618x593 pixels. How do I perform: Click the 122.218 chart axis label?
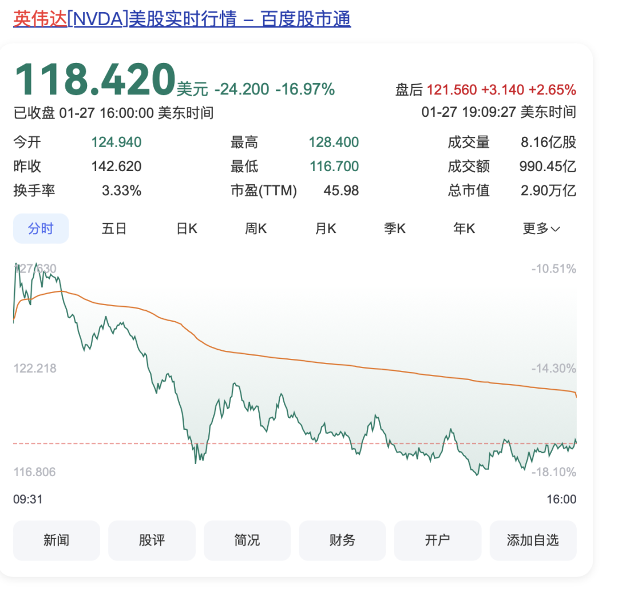tap(35, 369)
